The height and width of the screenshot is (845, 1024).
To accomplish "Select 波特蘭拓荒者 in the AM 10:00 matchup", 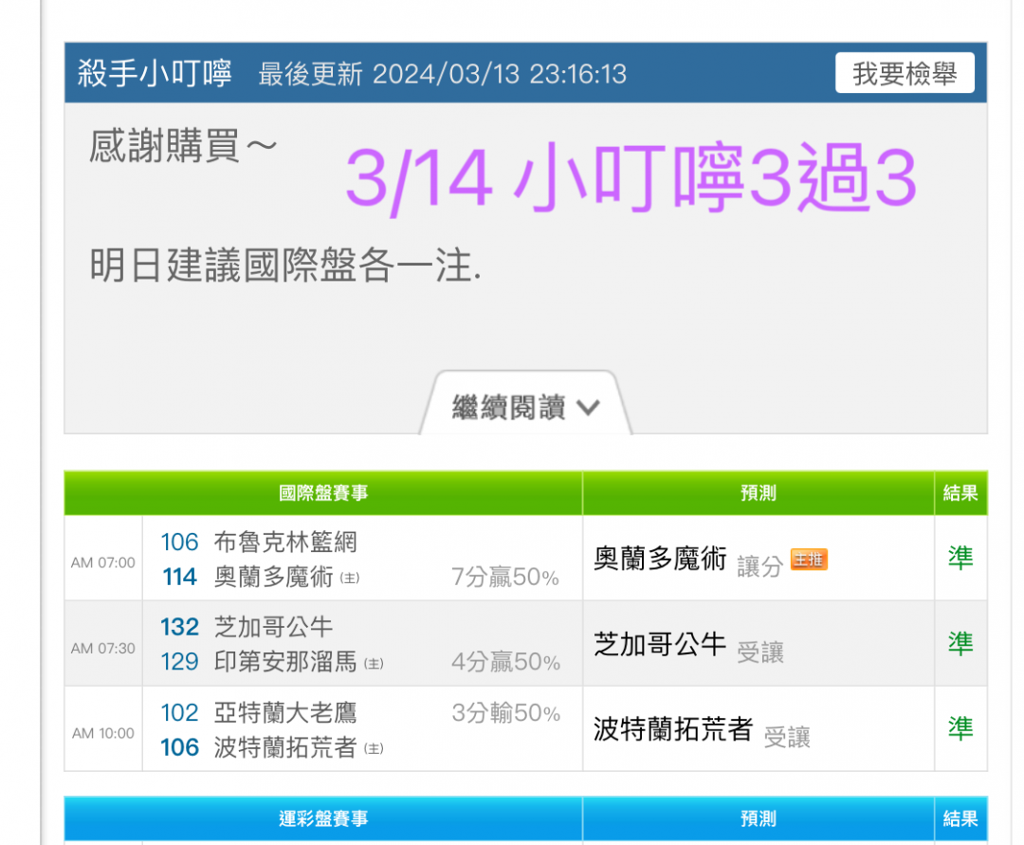I will 285,747.
